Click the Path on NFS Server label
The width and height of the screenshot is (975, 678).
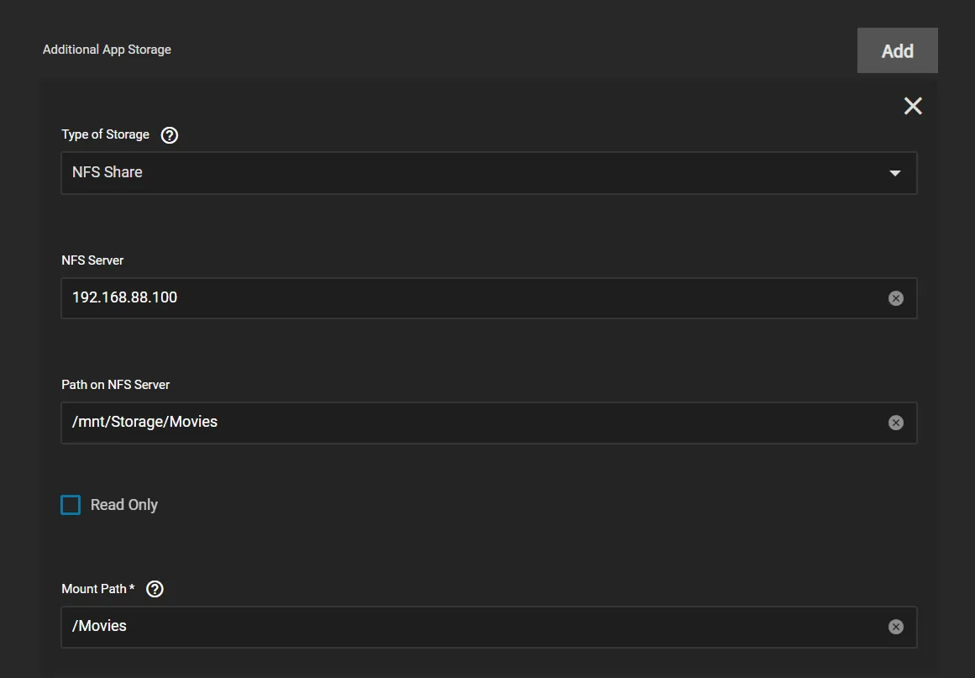click(116, 385)
